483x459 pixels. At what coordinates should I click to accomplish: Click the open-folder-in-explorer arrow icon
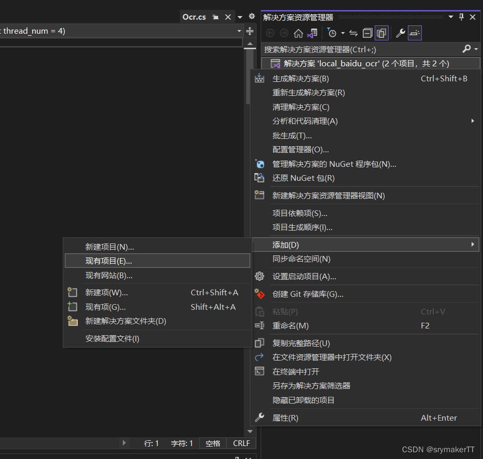pyautogui.click(x=259, y=357)
